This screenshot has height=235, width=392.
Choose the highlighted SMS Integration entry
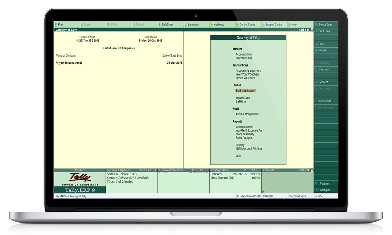tap(245, 91)
